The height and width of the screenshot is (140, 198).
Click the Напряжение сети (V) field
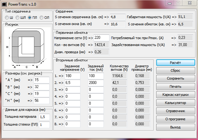[101, 38]
